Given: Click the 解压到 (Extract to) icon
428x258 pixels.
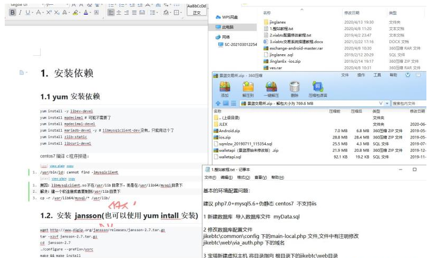Looking at the screenshot, I should pyautogui.click(x=248, y=88).
